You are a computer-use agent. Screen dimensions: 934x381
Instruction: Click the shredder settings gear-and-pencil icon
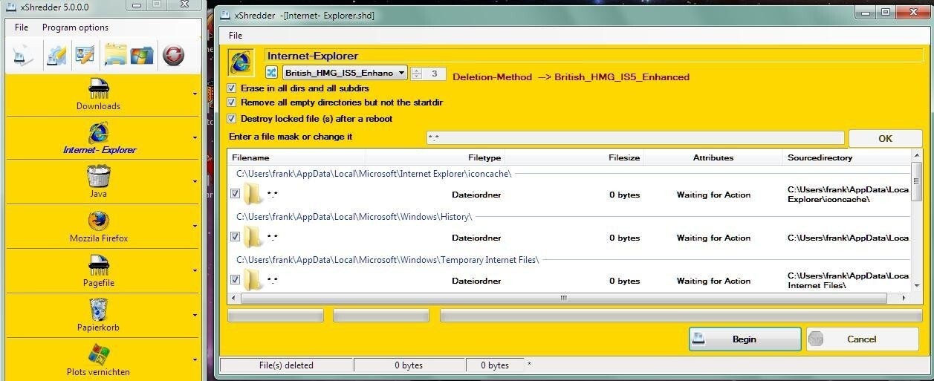[56, 55]
